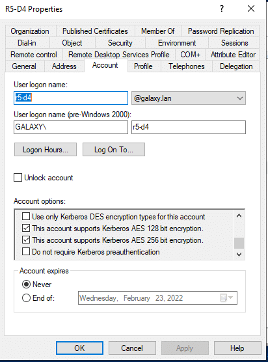Click the pre-Windows 2000 r5-d4 name field

point(189,127)
